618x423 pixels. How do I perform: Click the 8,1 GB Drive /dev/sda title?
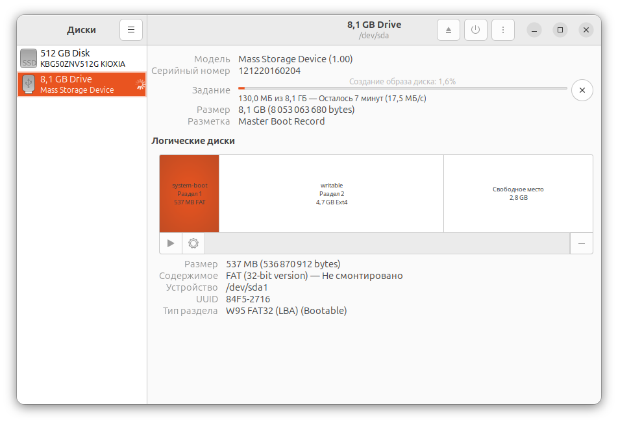pyautogui.click(x=374, y=30)
